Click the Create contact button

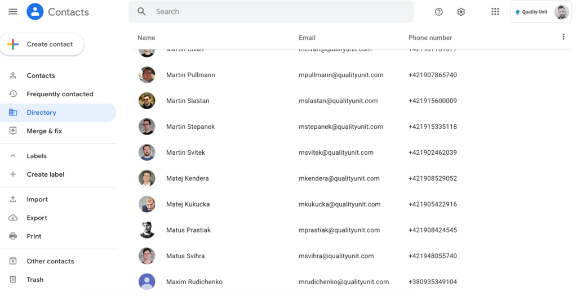click(42, 44)
